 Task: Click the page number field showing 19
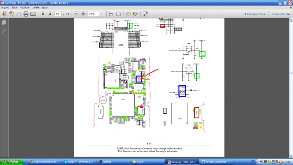click(58, 14)
